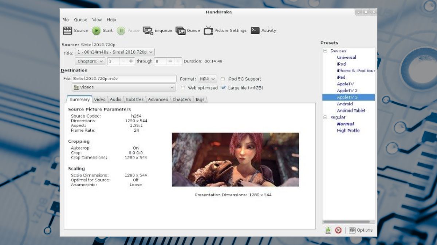Start encoding with the green Start icon
Screen dimensions: 437x245
coord(96,31)
